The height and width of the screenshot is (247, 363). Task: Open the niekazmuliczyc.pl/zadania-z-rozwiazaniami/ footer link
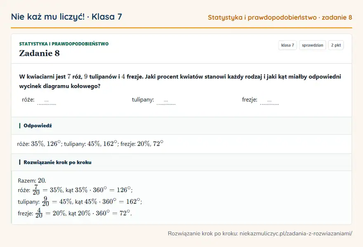pyautogui.click(x=296, y=233)
